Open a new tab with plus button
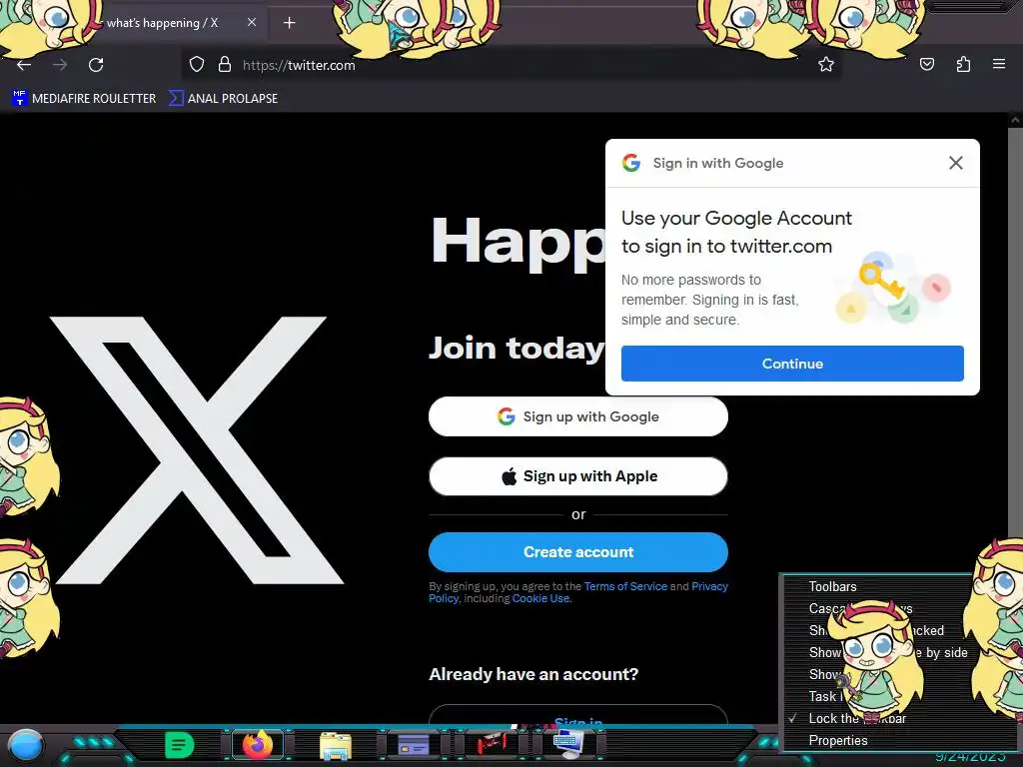This screenshot has width=1023, height=767. tap(289, 23)
